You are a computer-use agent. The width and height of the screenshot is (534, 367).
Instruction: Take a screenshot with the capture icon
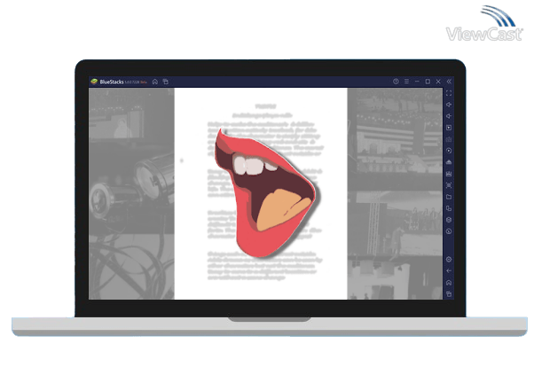pos(449,185)
